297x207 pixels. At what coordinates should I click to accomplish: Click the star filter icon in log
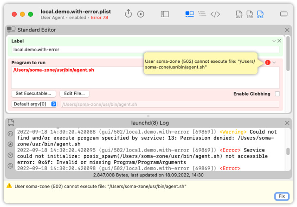(x=10, y=144)
